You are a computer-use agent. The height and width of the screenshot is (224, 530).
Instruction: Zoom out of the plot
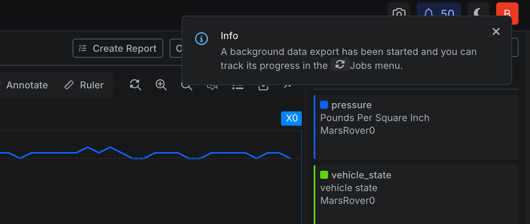click(187, 85)
